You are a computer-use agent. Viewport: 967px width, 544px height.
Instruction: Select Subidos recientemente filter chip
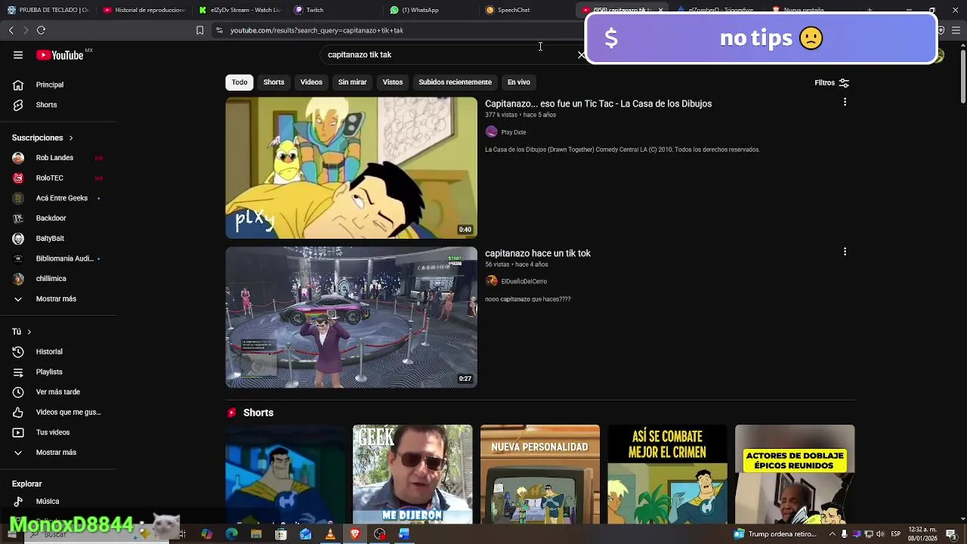(x=455, y=82)
